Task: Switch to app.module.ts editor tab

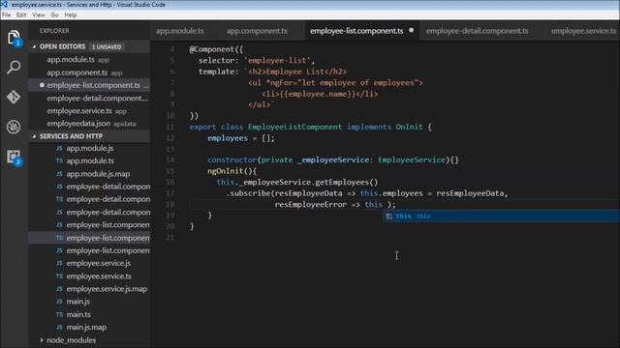Action: click(180, 31)
